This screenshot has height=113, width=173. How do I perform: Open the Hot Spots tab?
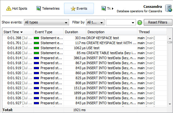pos(17,8)
